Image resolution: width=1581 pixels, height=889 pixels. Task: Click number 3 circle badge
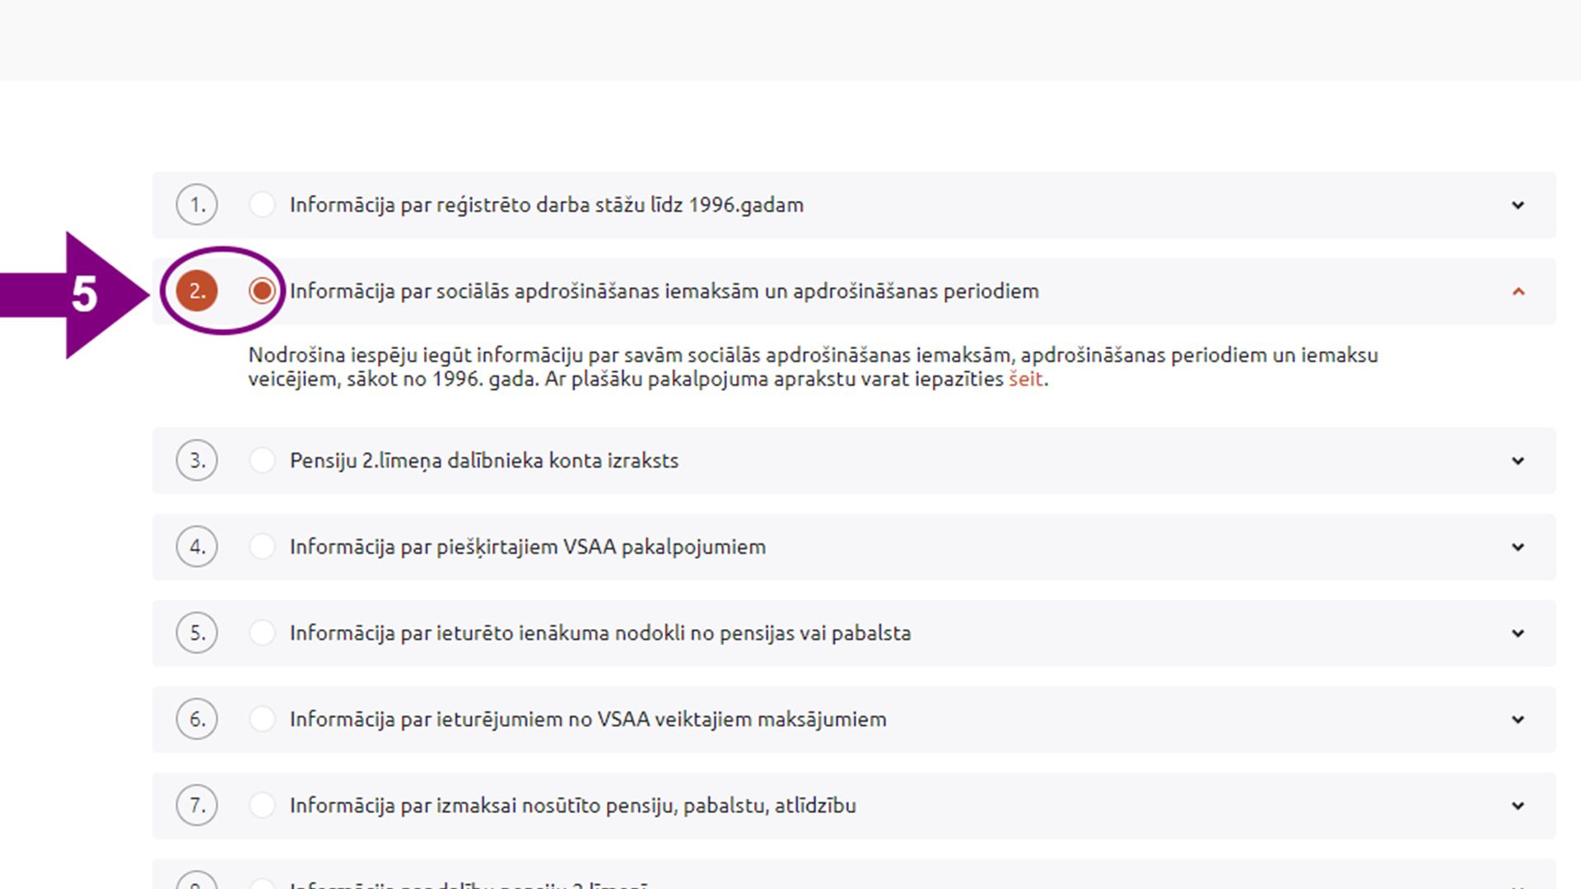coord(197,460)
